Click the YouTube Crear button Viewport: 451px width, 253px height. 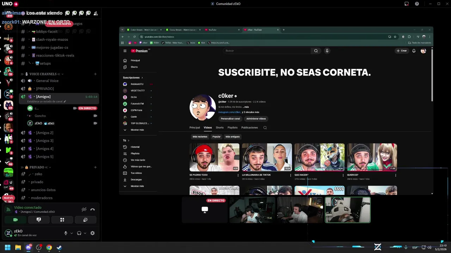click(402, 51)
